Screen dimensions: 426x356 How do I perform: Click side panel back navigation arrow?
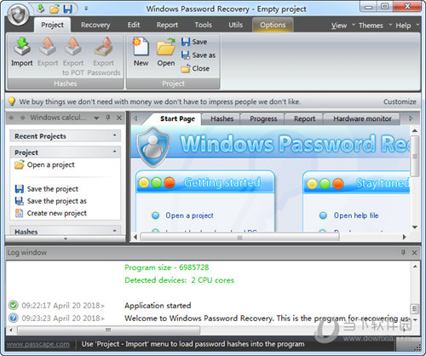[11, 118]
